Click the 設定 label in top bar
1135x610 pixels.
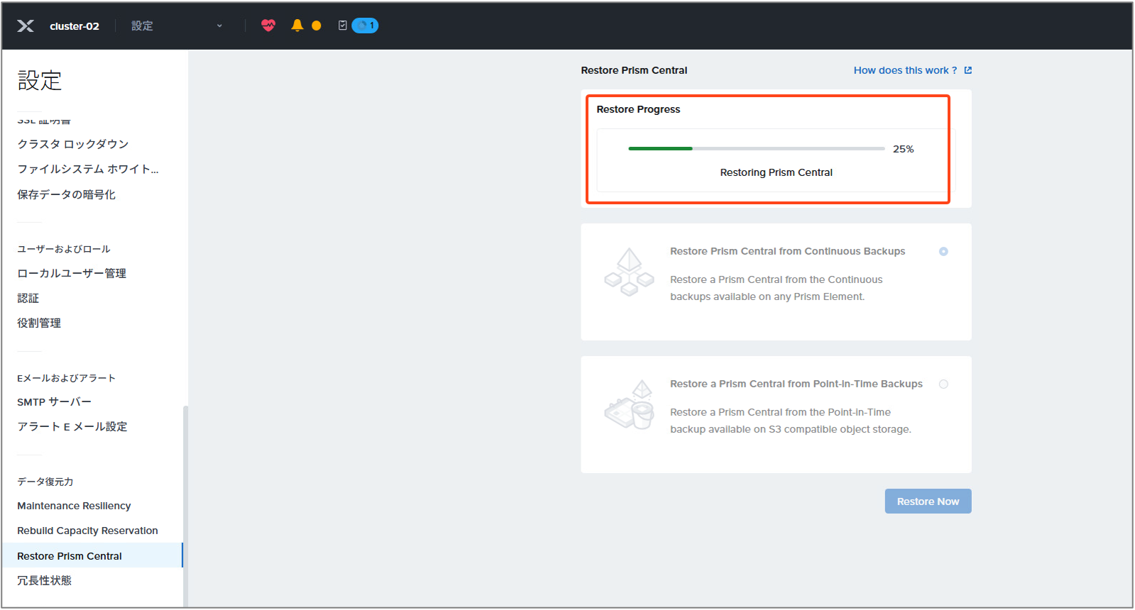142,26
